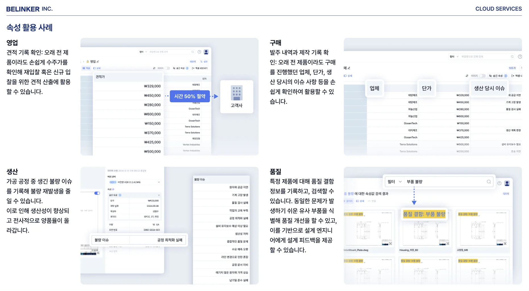Click the pencil edit icon beside 영업
The height and width of the screenshot is (291, 529).
[x=98, y=61]
